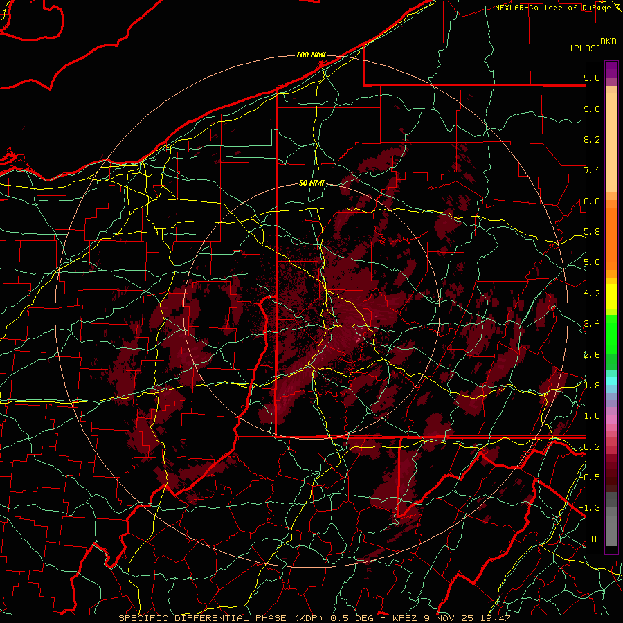Click the 100 NMI range ring label
The image size is (623, 623).
tap(311, 55)
